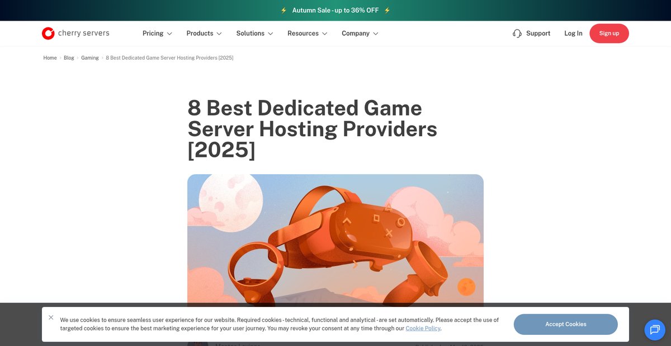Viewport: 671px width, 346px height.
Task: Click the Autumn Sale promo banner
Action: click(x=335, y=10)
